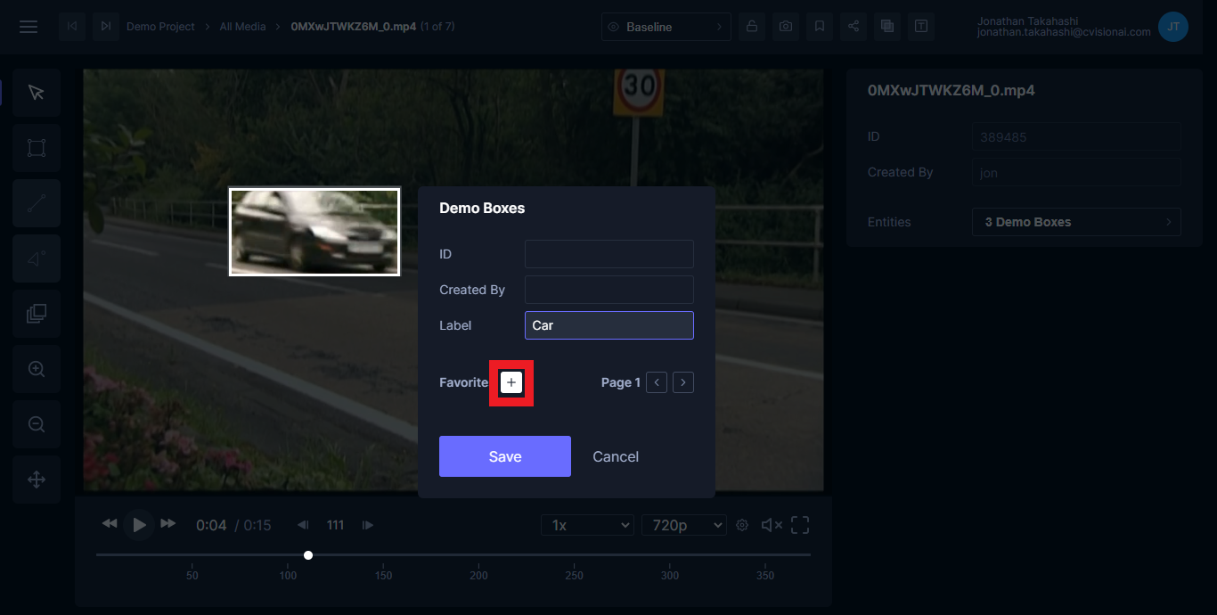Click the Page 1 label
The image size is (1217, 615).
tap(621, 382)
